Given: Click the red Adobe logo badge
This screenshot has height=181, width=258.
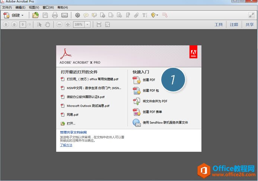Looking at the screenshot, I should pos(193,52).
